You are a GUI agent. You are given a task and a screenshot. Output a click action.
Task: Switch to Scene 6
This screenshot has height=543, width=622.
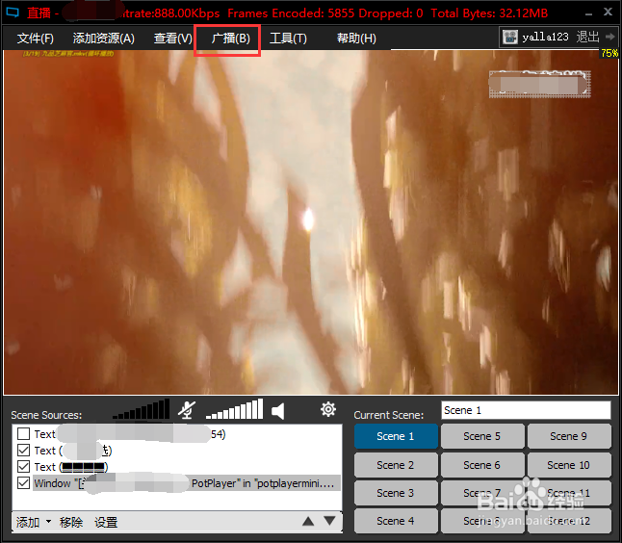[x=482, y=465]
